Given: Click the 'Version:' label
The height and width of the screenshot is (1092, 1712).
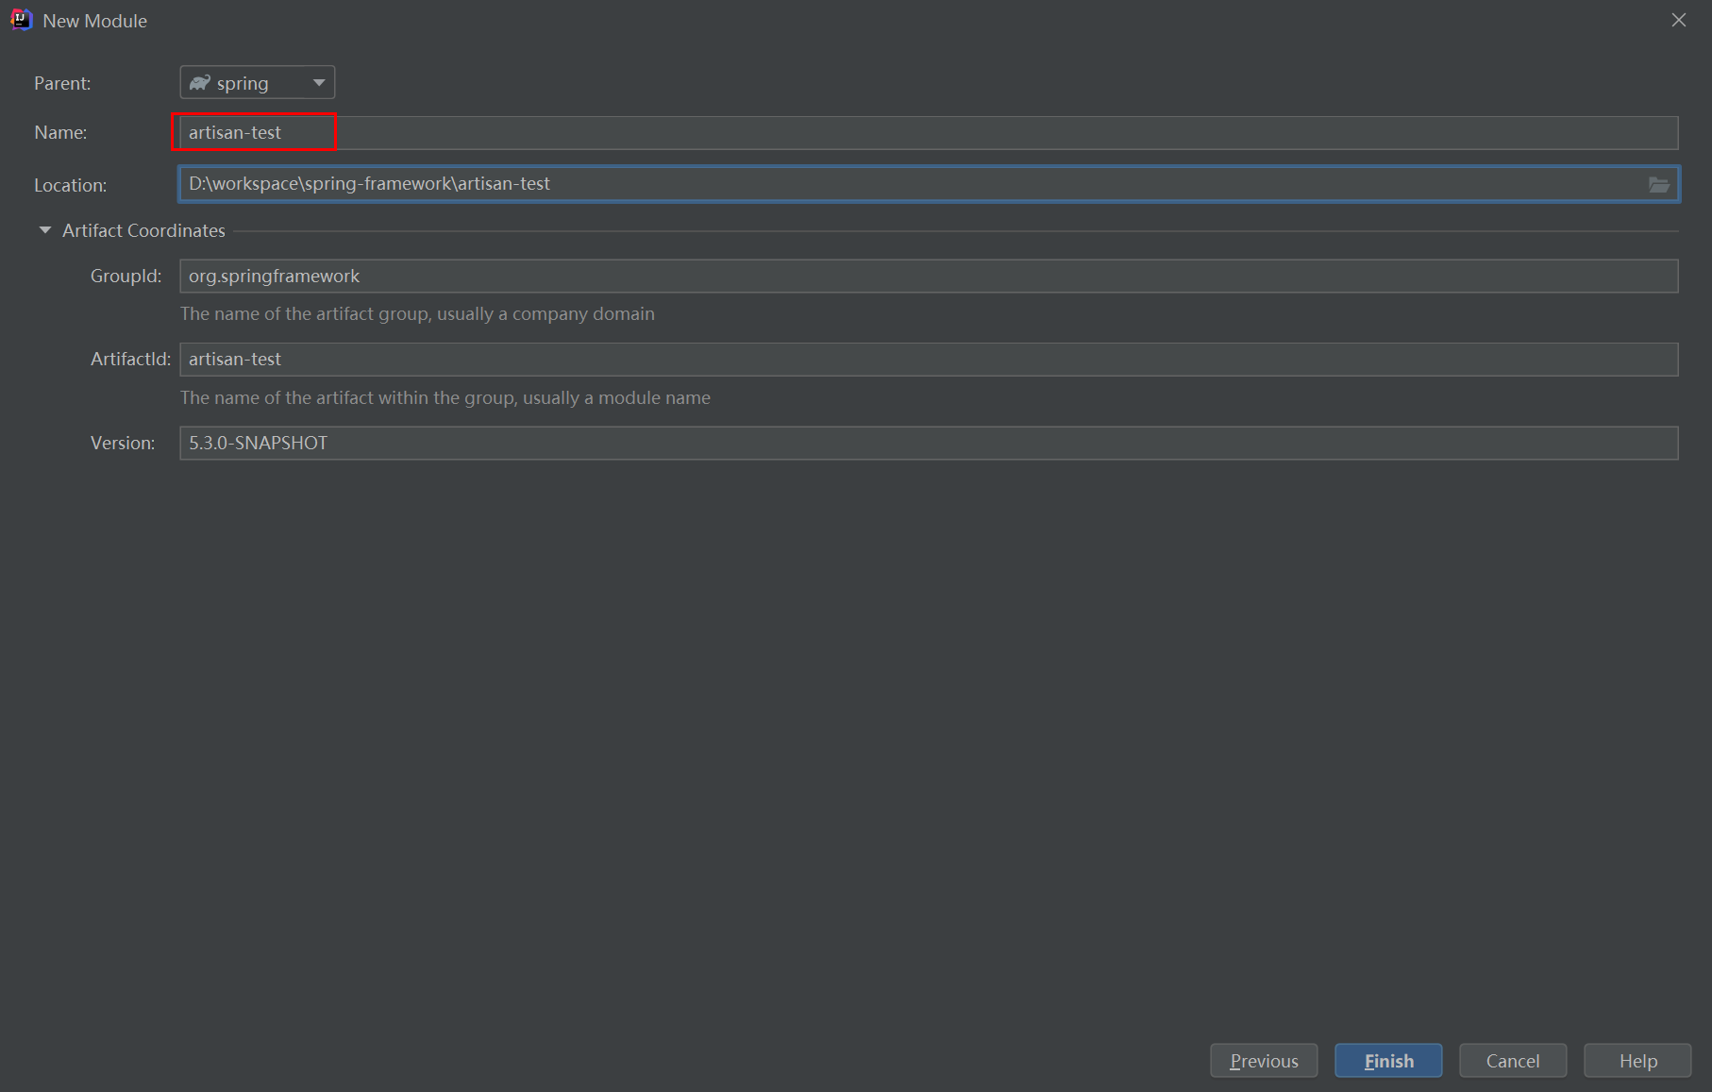Looking at the screenshot, I should [x=123, y=444].
